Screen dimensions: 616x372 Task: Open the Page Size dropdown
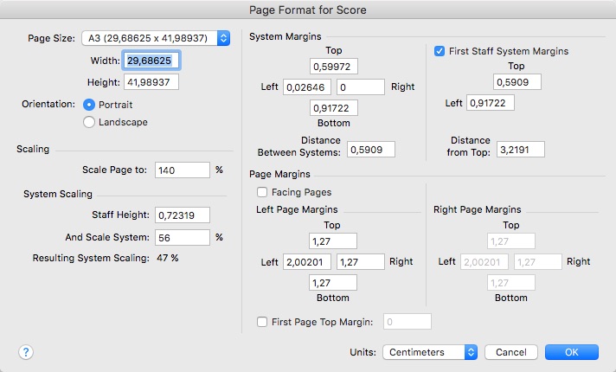click(x=156, y=38)
